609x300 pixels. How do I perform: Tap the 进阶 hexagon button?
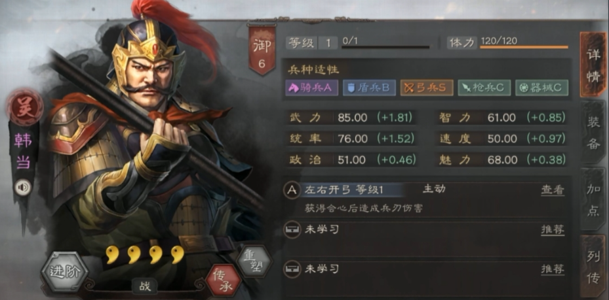click(64, 271)
